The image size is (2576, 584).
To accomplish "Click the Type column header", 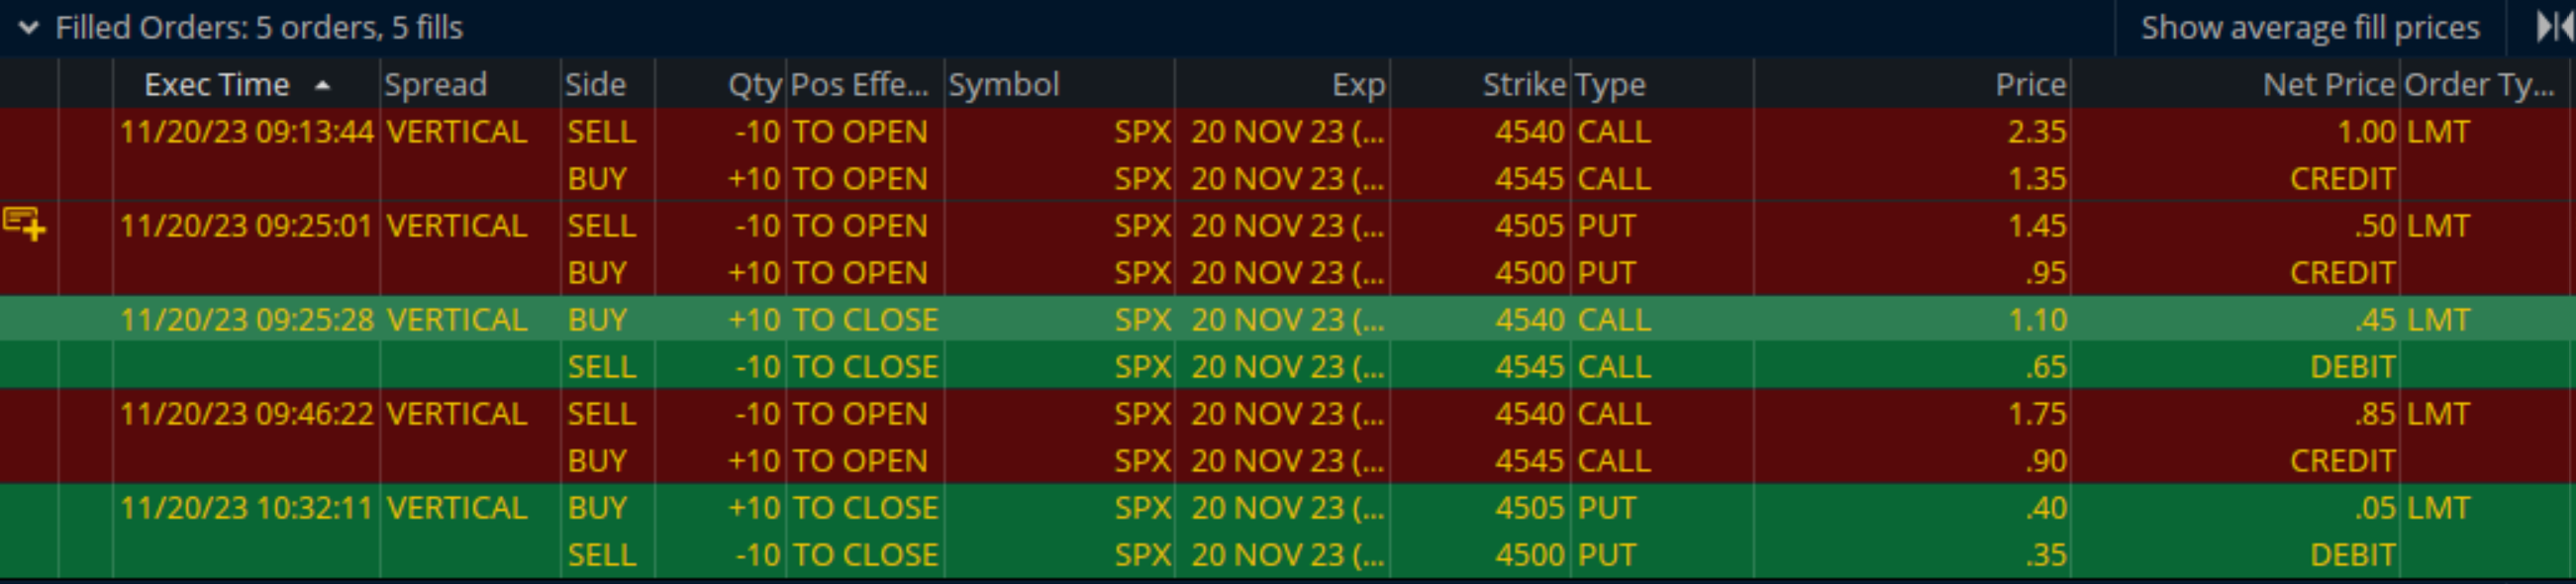I will pos(1610,85).
